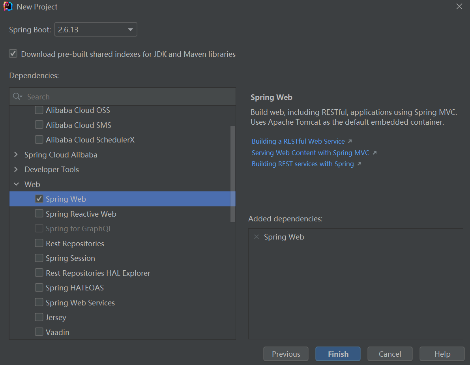
Task: Click external link arrow beside Building REST services
Action: pyautogui.click(x=359, y=164)
